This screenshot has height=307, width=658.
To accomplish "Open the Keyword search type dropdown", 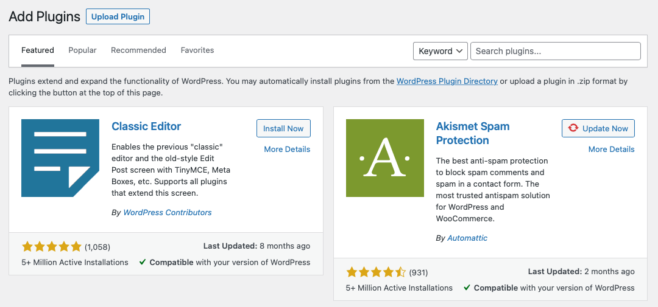I will [440, 51].
